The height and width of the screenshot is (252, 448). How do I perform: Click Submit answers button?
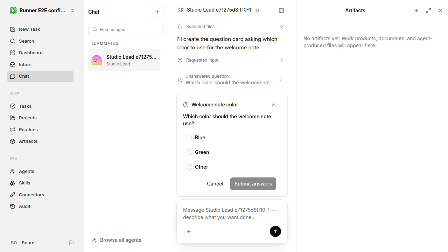(x=253, y=184)
